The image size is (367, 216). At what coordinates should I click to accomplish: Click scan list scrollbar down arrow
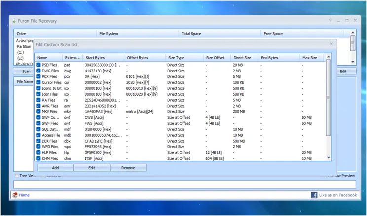point(329,158)
